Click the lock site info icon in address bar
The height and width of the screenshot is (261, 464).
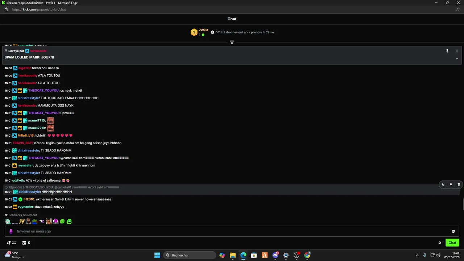[6, 9]
